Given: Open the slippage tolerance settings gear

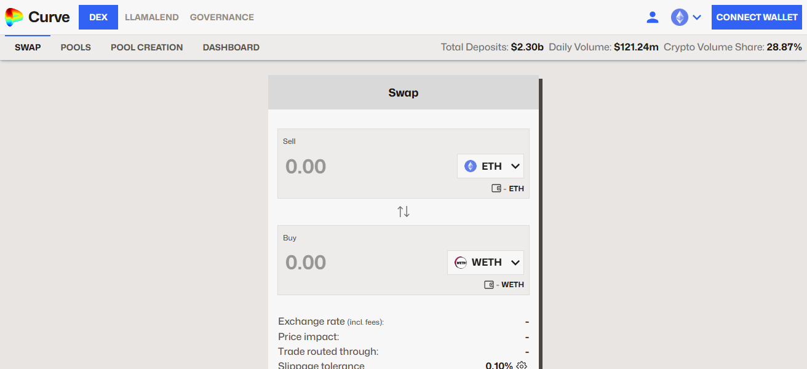Looking at the screenshot, I should tap(521, 365).
